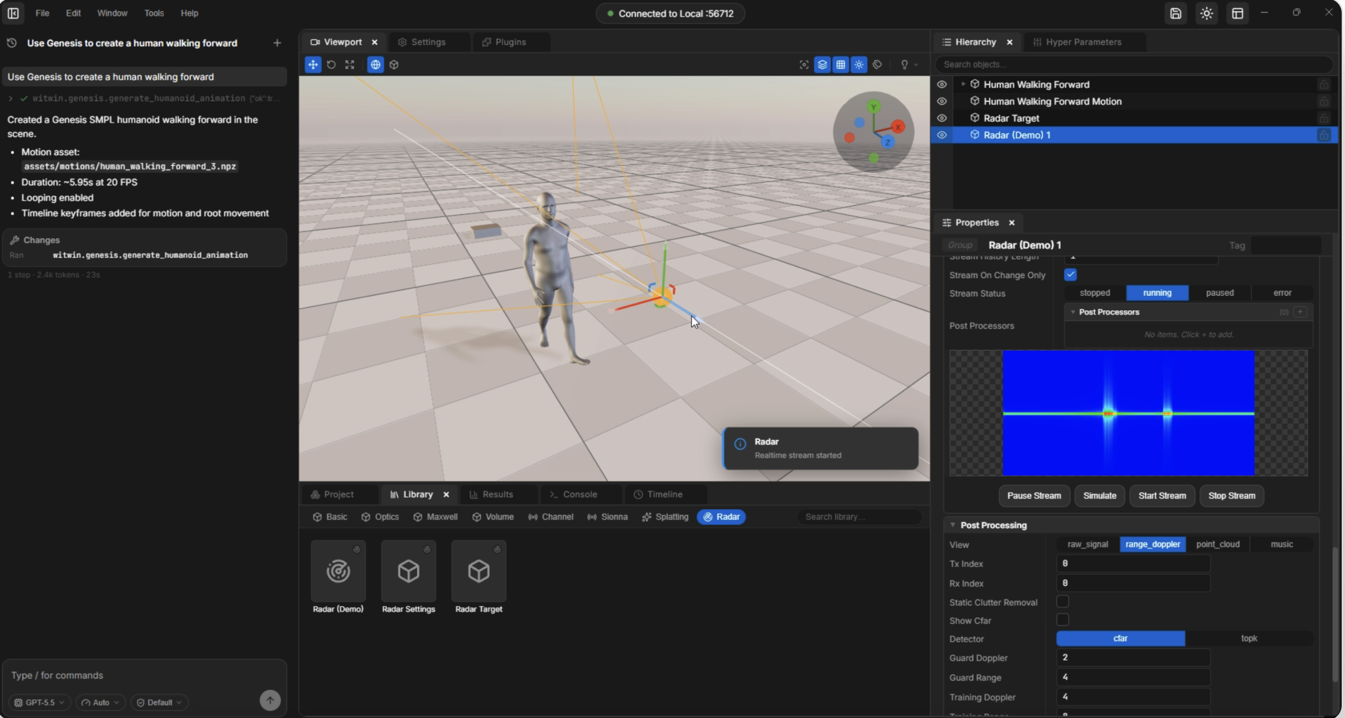Click the focus frame icon in viewport toolbar

[x=803, y=64]
